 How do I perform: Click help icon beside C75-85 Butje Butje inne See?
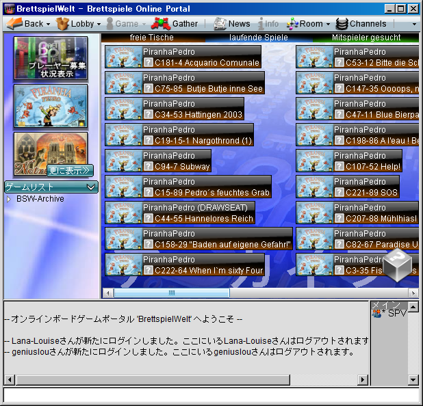(148, 88)
